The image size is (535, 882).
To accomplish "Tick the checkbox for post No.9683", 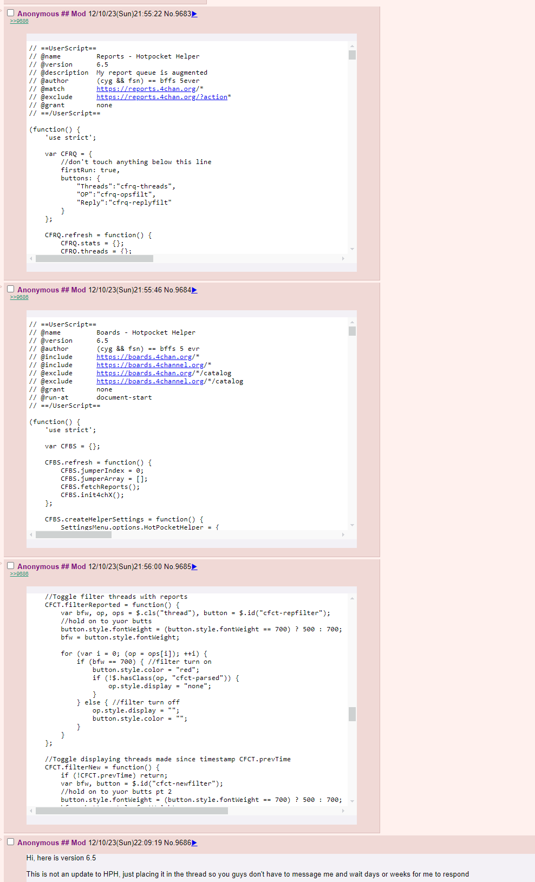I will [x=10, y=13].
